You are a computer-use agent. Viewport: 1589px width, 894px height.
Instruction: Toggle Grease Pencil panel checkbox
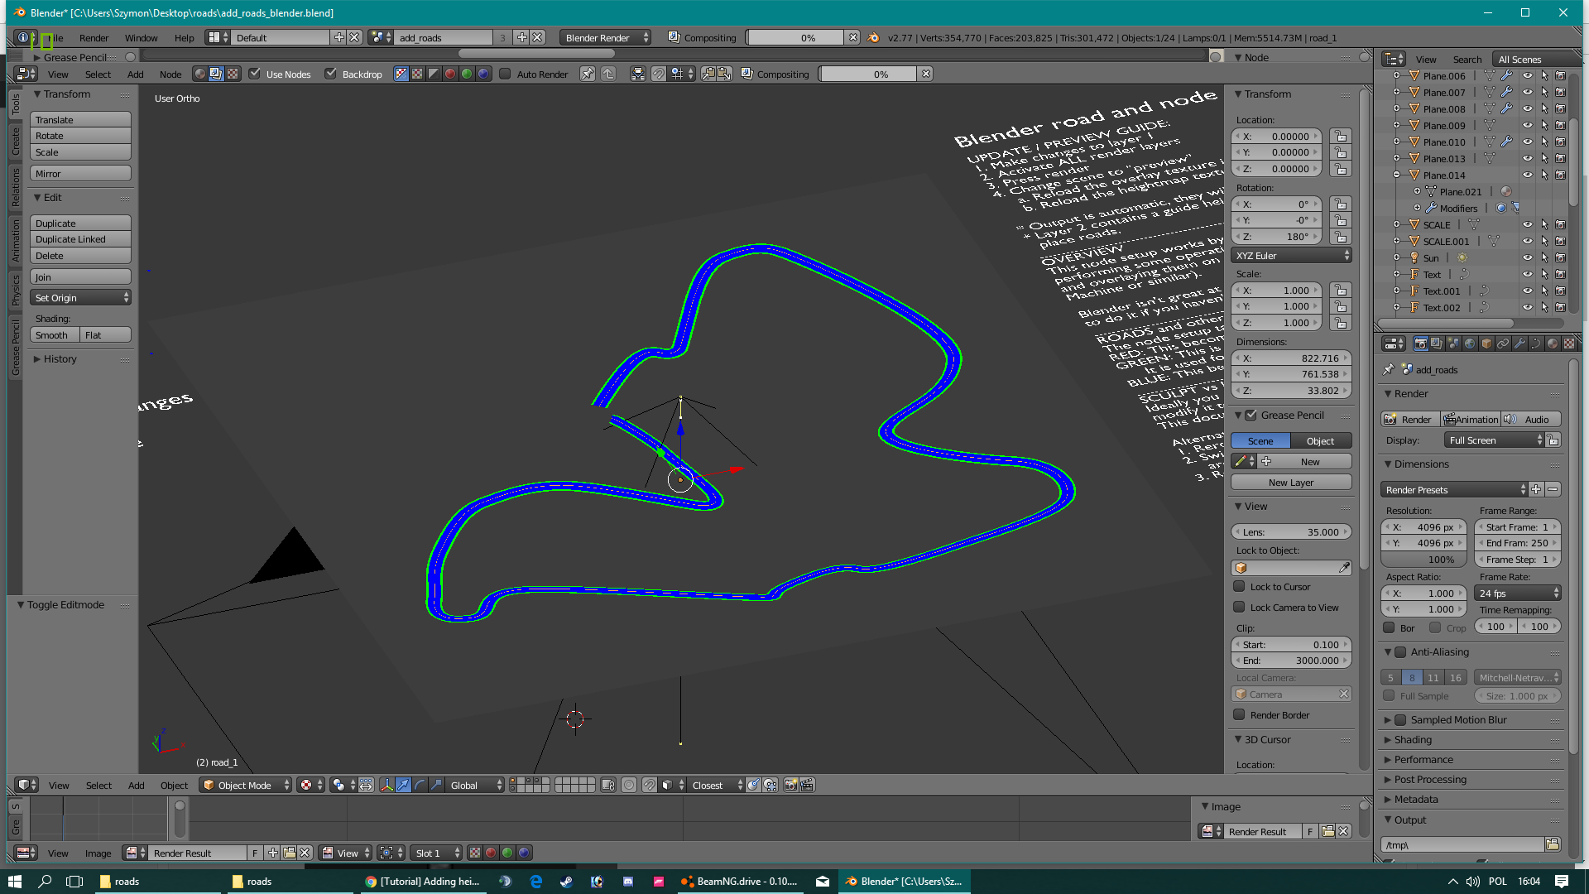[x=1251, y=415]
